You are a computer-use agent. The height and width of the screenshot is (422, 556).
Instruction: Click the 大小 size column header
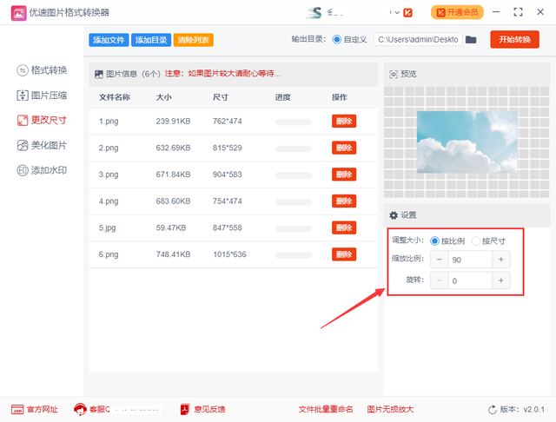[x=164, y=97]
